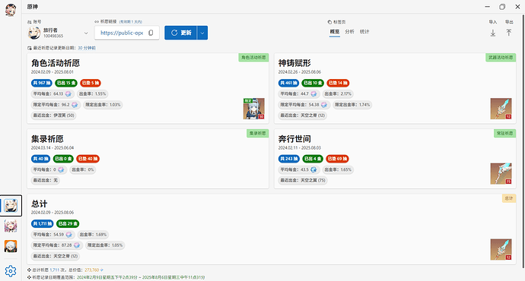This screenshot has height=281, width=525.
Task: Select the Genshin Impact game icon in sidebar
Action: pos(11,206)
